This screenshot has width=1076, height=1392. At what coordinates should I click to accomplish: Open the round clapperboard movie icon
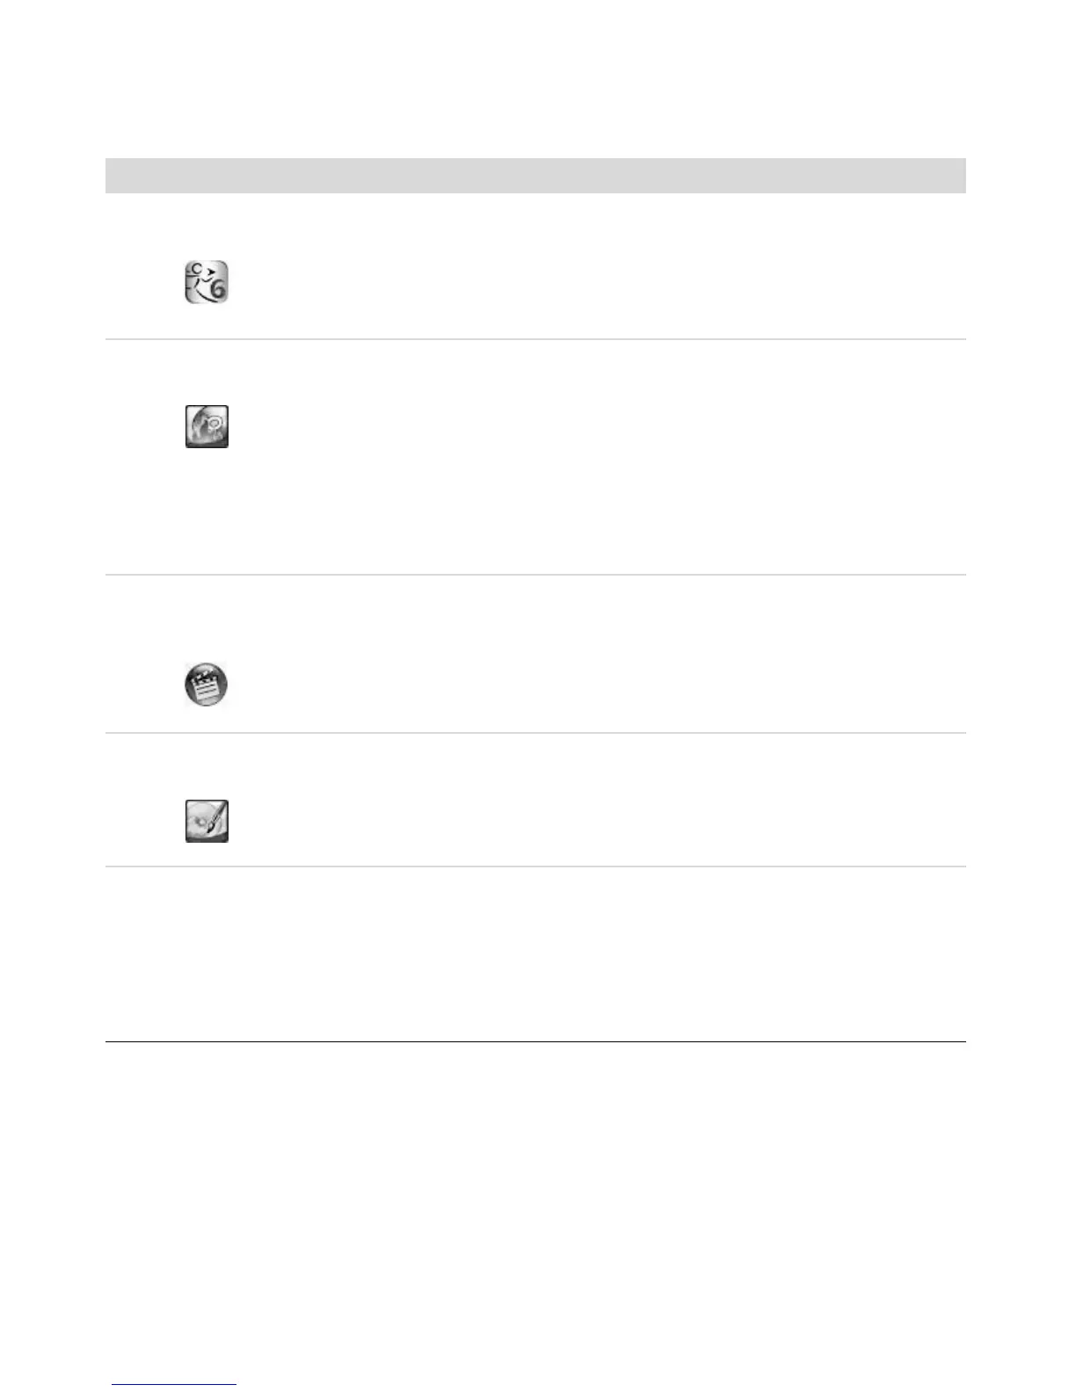click(x=207, y=685)
